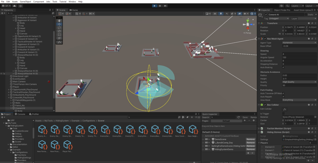Open the Area Mask Everything dropdown
Viewport: 318px width, 163px height.
pos(299,100)
